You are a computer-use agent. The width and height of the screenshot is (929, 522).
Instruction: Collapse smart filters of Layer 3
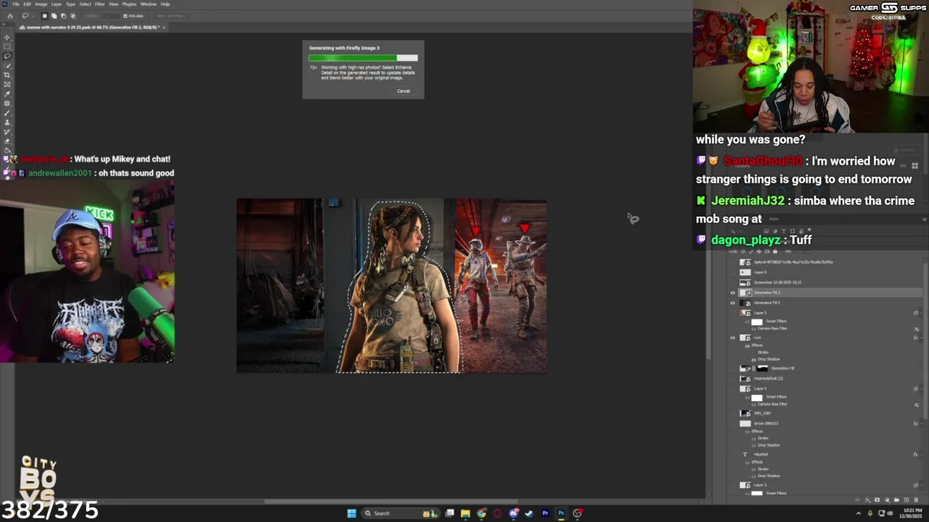point(921,485)
